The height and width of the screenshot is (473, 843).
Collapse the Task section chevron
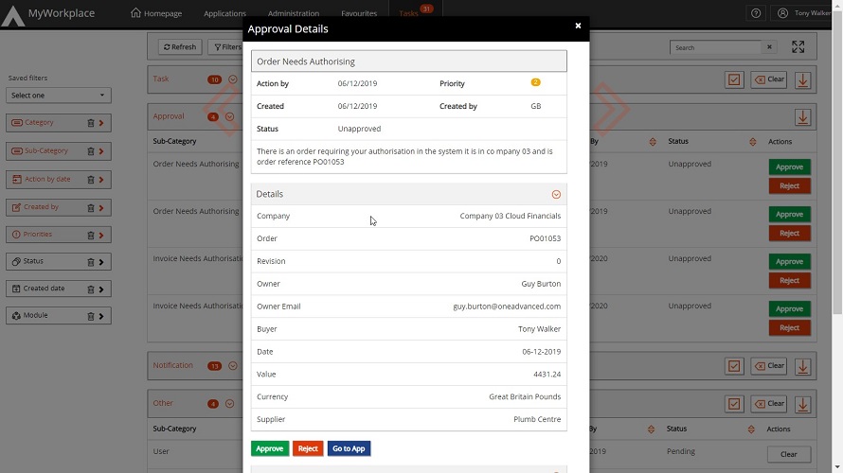pos(233,79)
